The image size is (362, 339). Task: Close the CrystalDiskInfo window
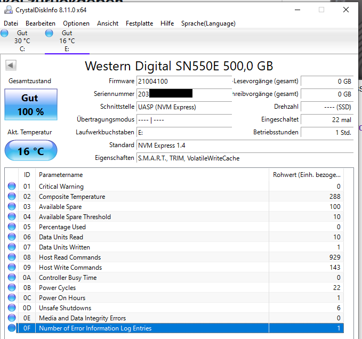tap(346, 10)
